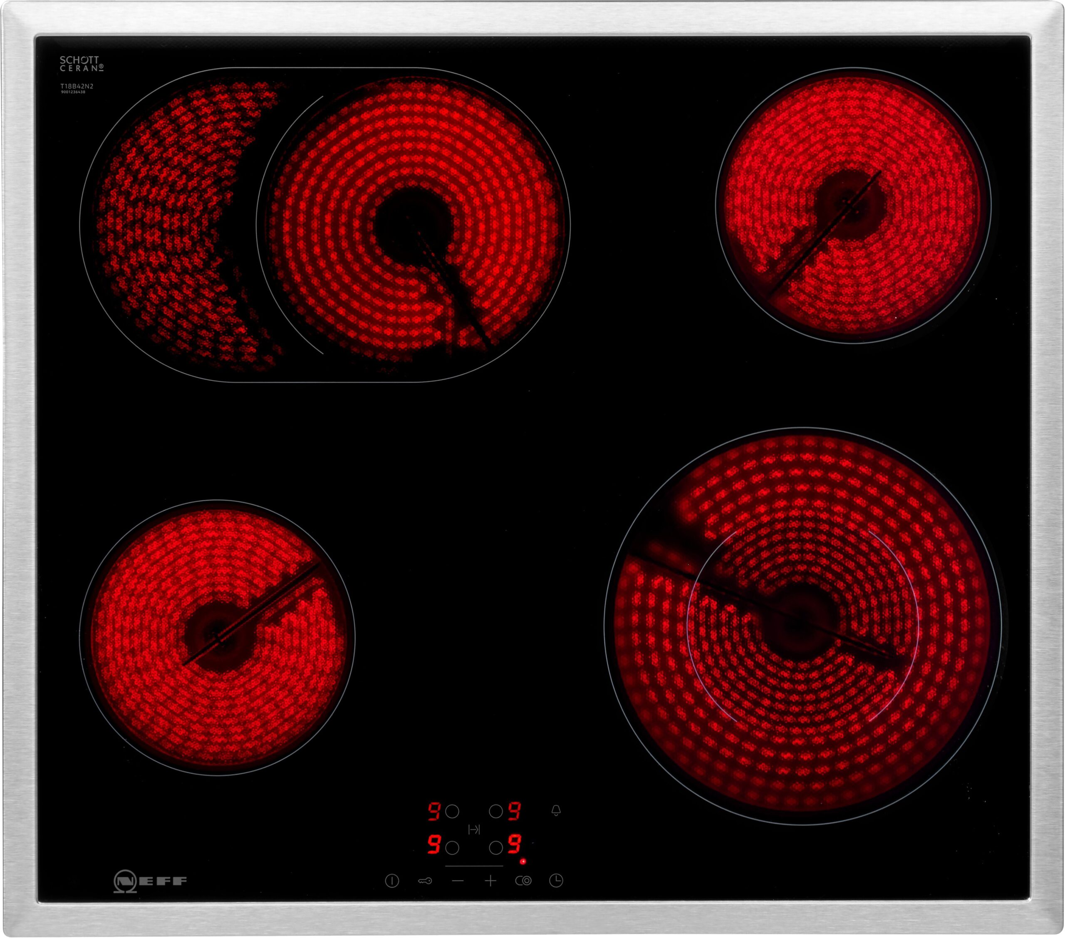
Task: Tap the dual-circuit zone extension icon
Action: pos(523,881)
